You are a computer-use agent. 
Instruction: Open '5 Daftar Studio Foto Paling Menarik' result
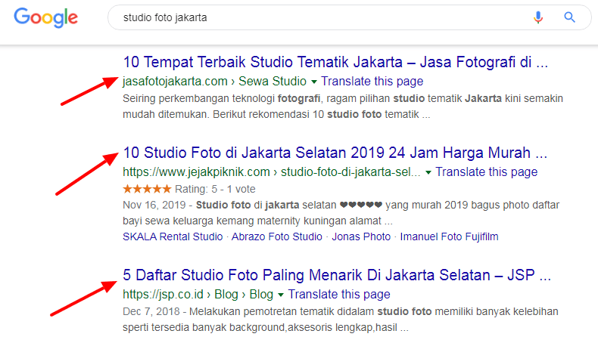(336, 274)
